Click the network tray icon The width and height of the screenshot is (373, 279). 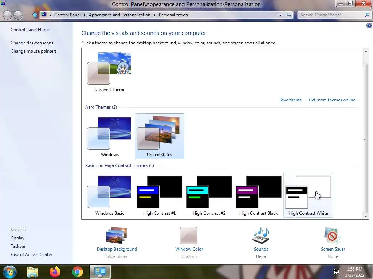coord(336,272)
